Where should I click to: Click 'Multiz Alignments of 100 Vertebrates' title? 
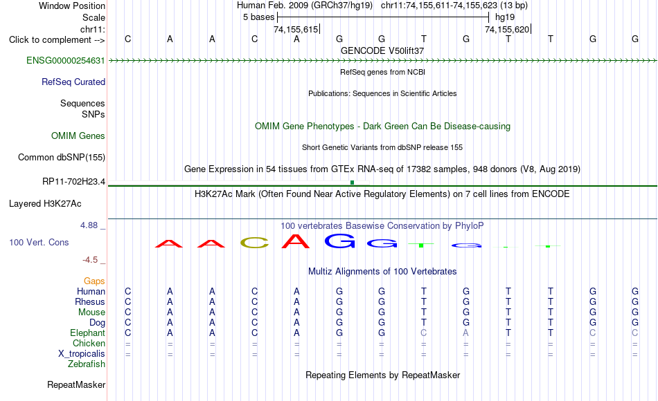[x=382, y=272]
